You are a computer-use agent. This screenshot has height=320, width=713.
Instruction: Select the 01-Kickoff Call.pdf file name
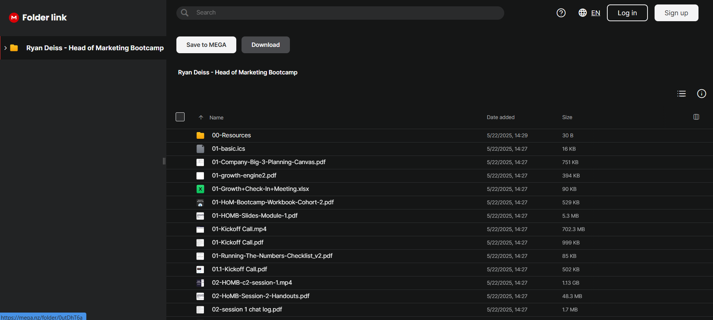pos(238,243)
